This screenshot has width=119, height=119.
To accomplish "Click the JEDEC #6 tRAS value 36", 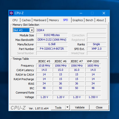I will (61, 83).
